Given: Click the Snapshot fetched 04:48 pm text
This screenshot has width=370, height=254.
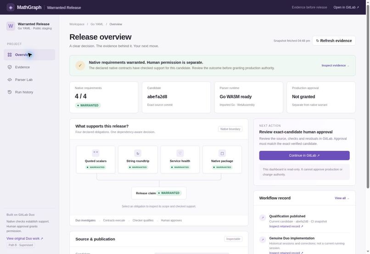Looking at the screenshot, I should [292, 41].
